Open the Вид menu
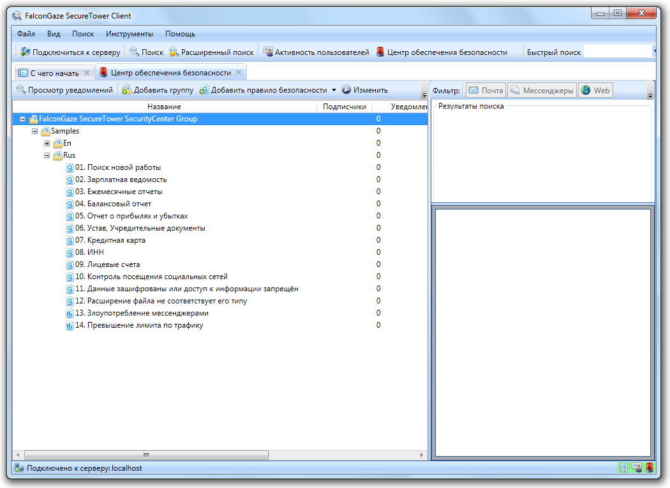The image size is (670, 488). click(x=54, y=34)
